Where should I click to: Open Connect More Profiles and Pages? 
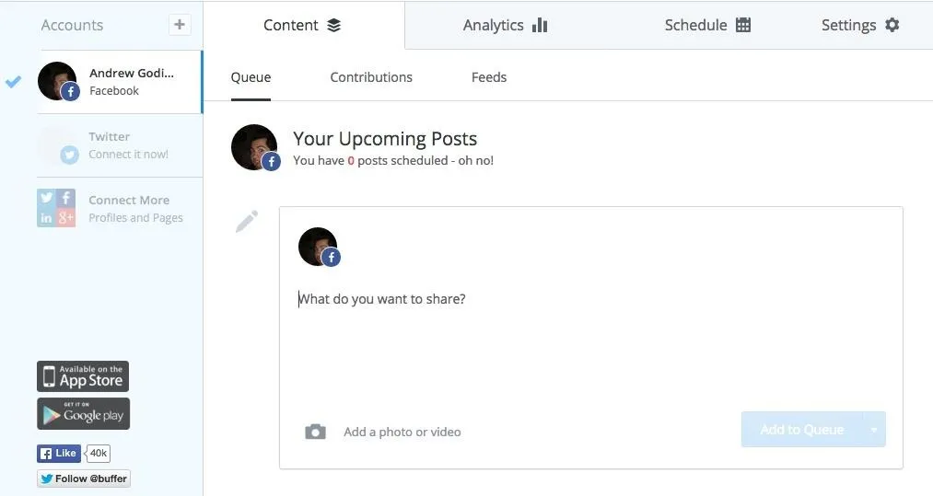point(120,209)
